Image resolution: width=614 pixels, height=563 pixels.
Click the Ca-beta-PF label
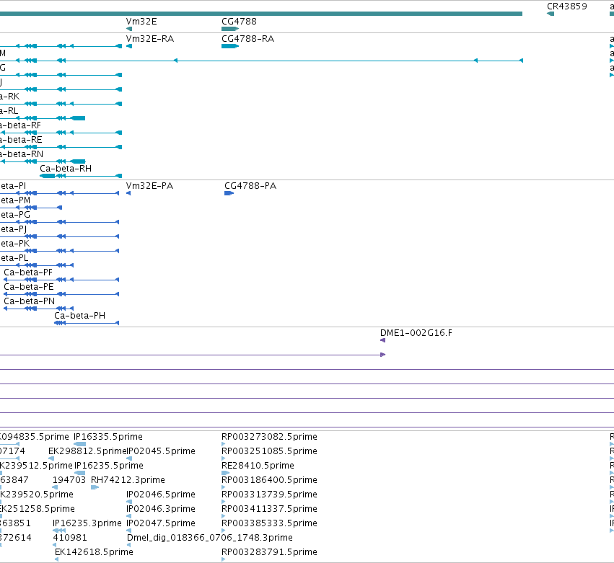[x=28, y=272]
